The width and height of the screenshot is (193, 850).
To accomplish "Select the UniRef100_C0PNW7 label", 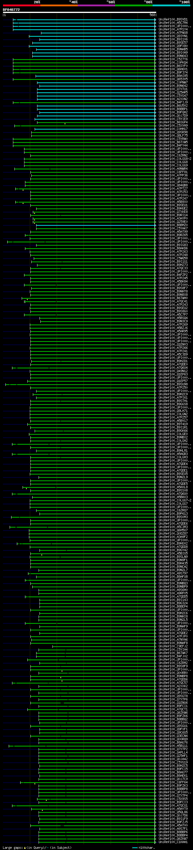I will 173,83.
